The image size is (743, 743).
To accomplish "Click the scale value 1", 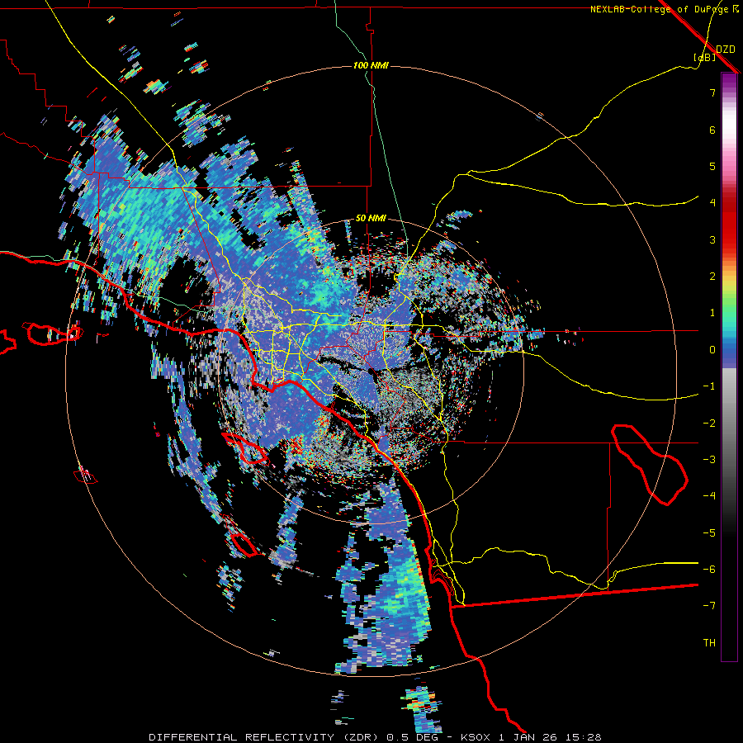I will point(712,313).
